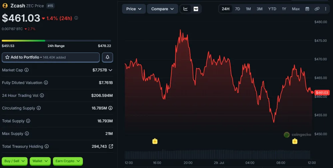
Task: Click the star icon in Add to Portfolio
Action: [x=7, y=57]
